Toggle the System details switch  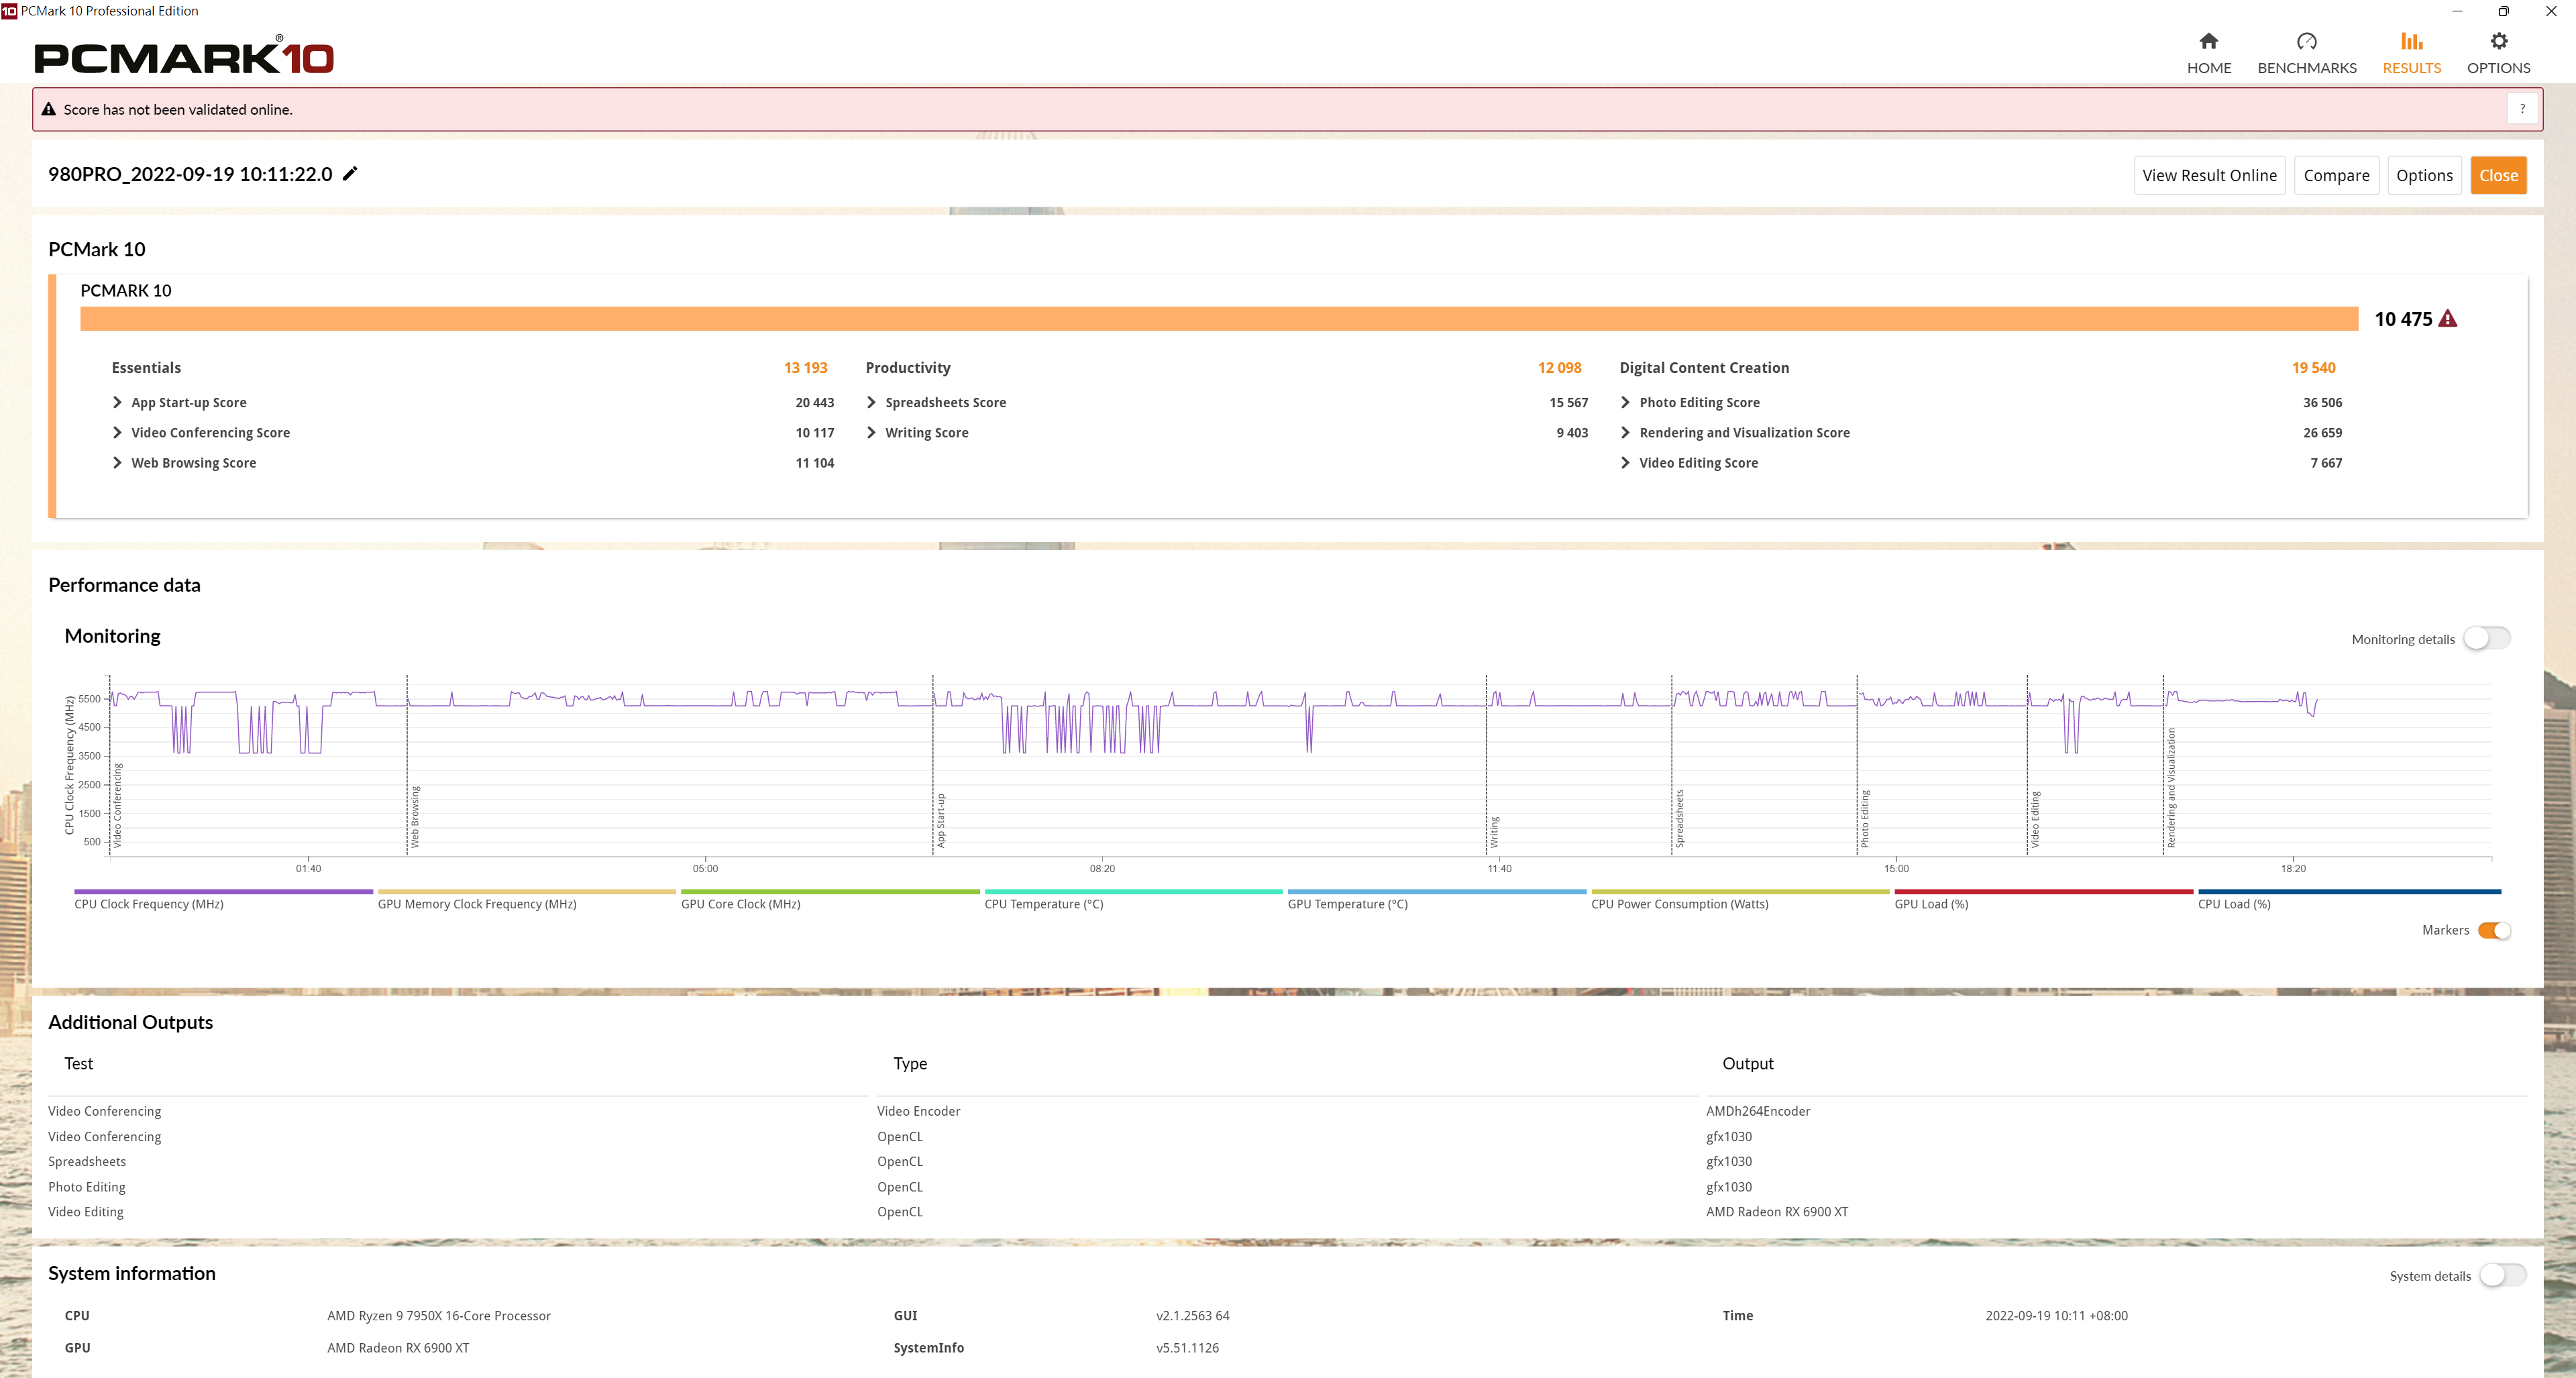[2502, 1275]
